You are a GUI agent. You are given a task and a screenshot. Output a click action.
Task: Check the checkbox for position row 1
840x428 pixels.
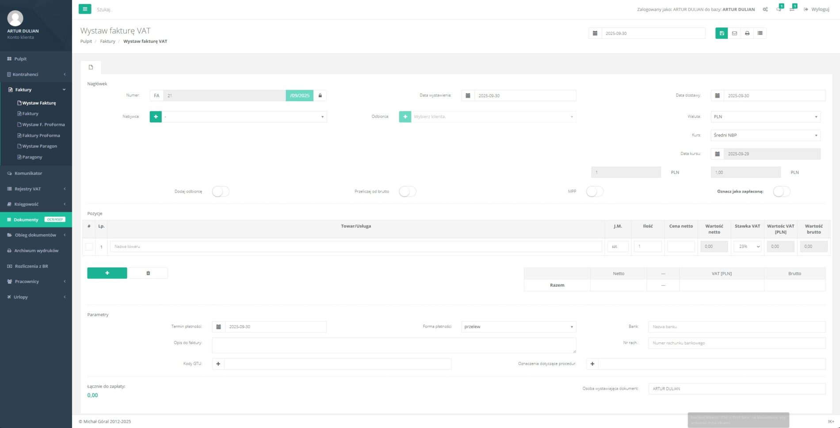click(x=89, y=246)
